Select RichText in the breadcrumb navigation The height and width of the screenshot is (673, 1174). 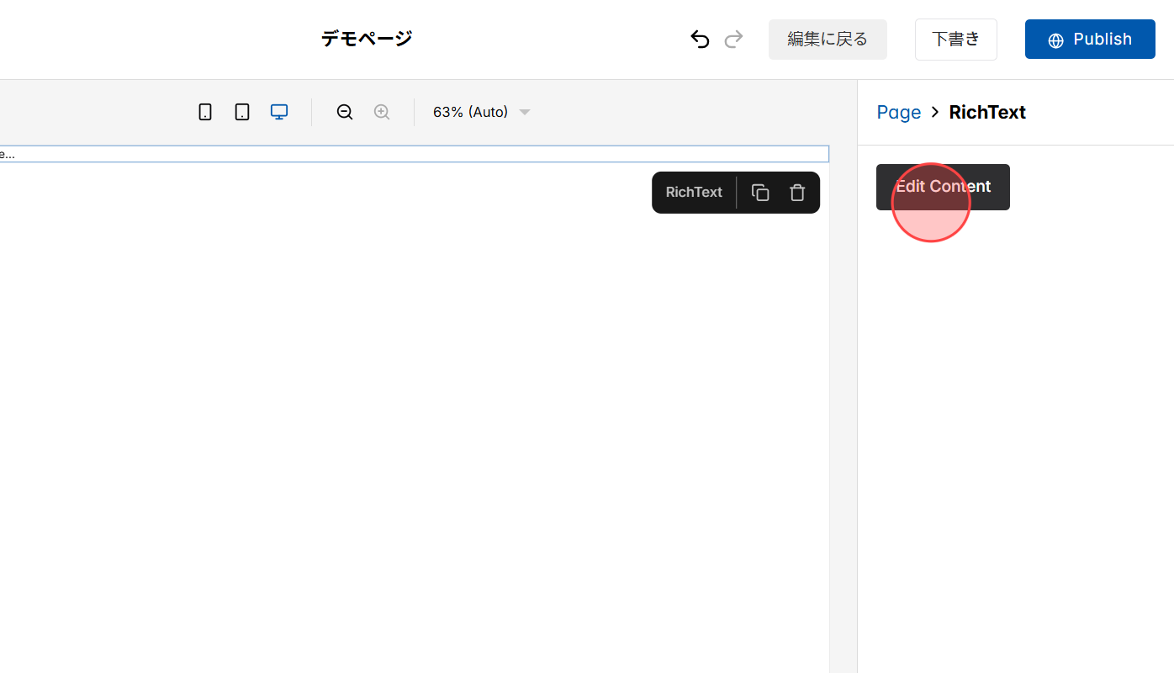click(x=987, y=111)
